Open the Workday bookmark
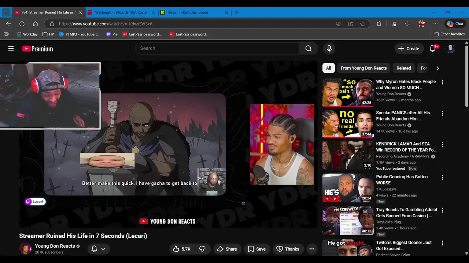Screen dimensions: 469x263 (27, 34)
